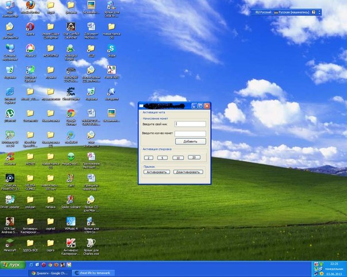This screenshot has height=277, width=347.
Task: Select the VKMusic 4 desktop icon
Action: point(71,224)
